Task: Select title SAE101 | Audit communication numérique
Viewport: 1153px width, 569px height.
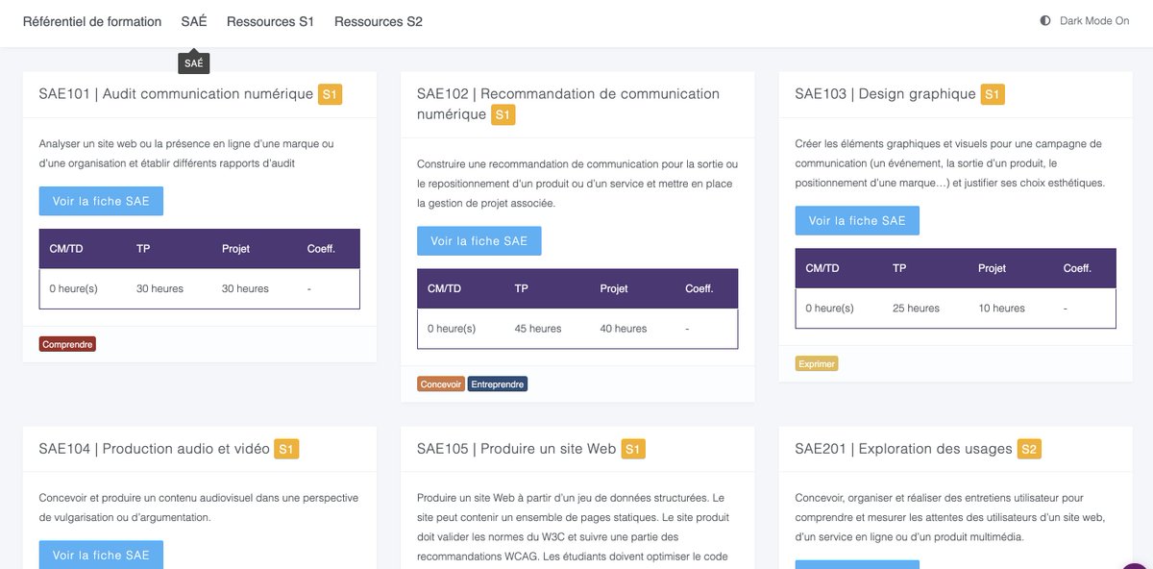Action: point(176,94)
